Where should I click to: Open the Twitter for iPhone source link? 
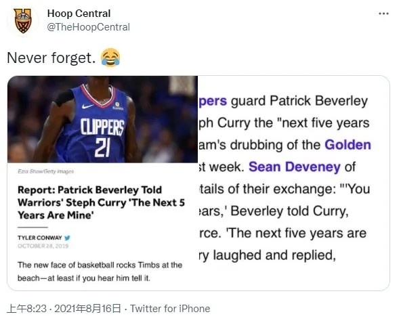pos(170,309)
